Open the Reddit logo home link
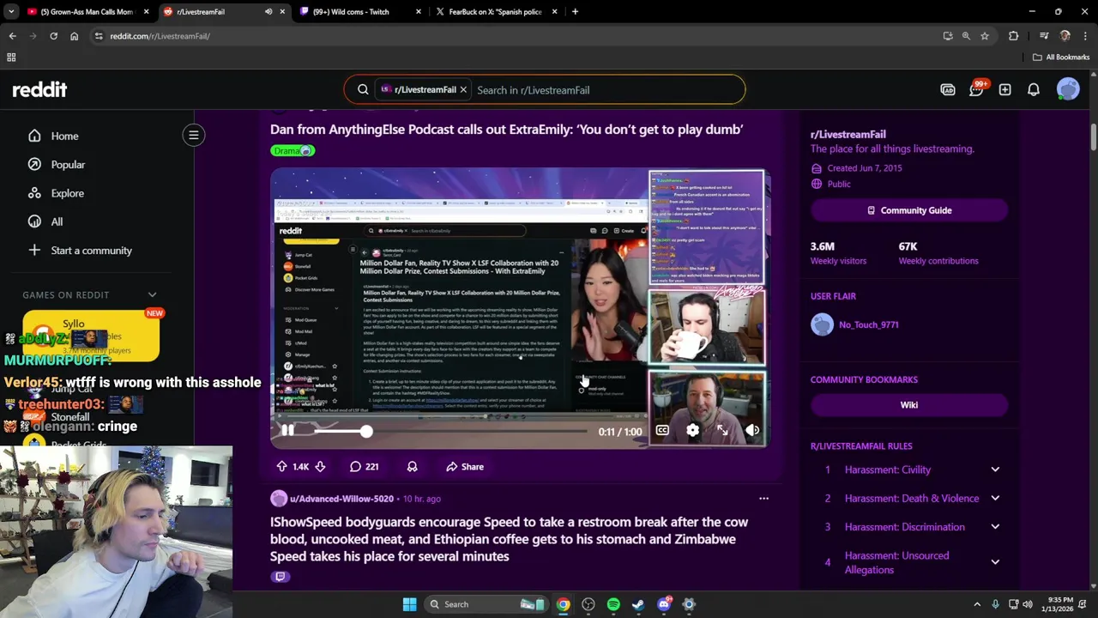 tap(39, 89)
